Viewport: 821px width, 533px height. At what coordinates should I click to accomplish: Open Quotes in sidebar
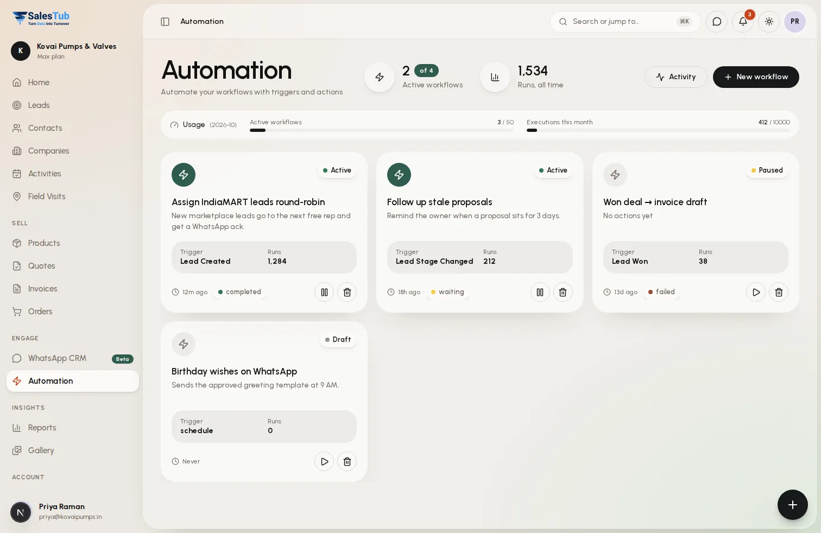[x=73, y=266]
